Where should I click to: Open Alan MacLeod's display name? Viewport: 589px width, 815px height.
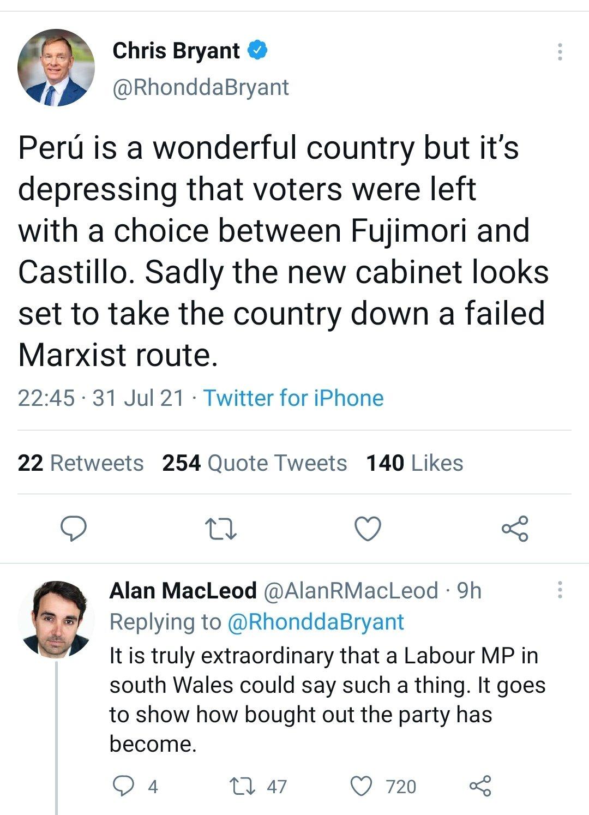[183, 590]
